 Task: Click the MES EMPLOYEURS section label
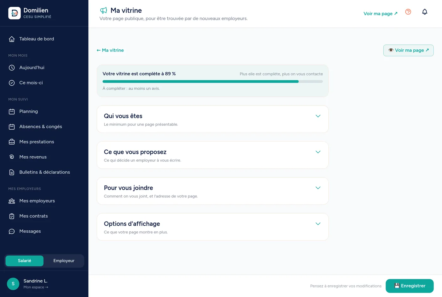(25, 189)
